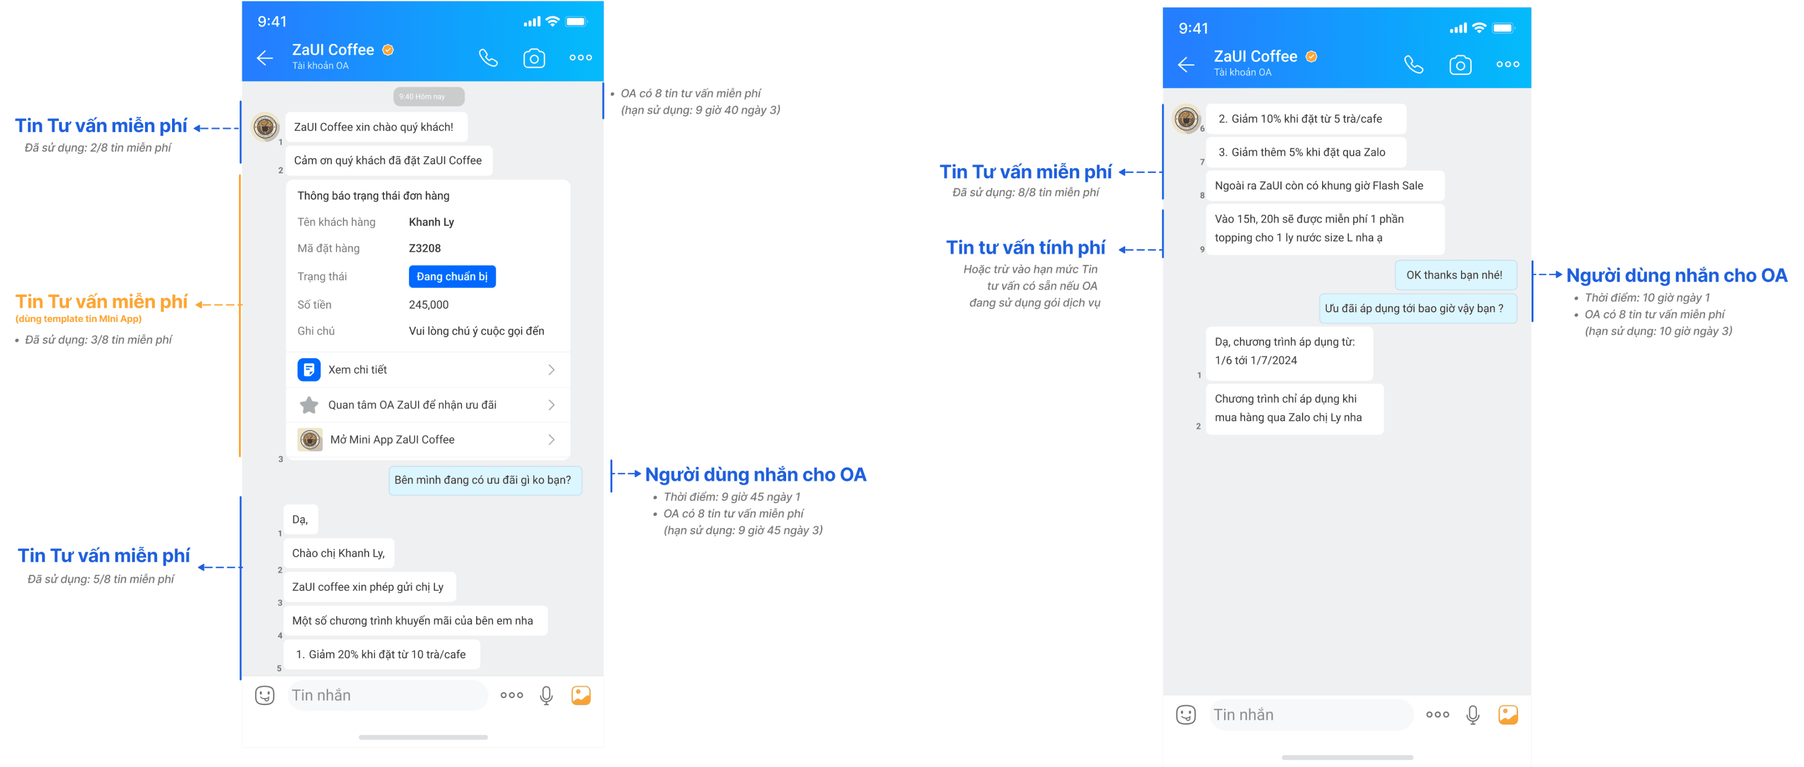Select message 1. Giảm 20% khi đặt từ 10 trà/cafe

382,654
